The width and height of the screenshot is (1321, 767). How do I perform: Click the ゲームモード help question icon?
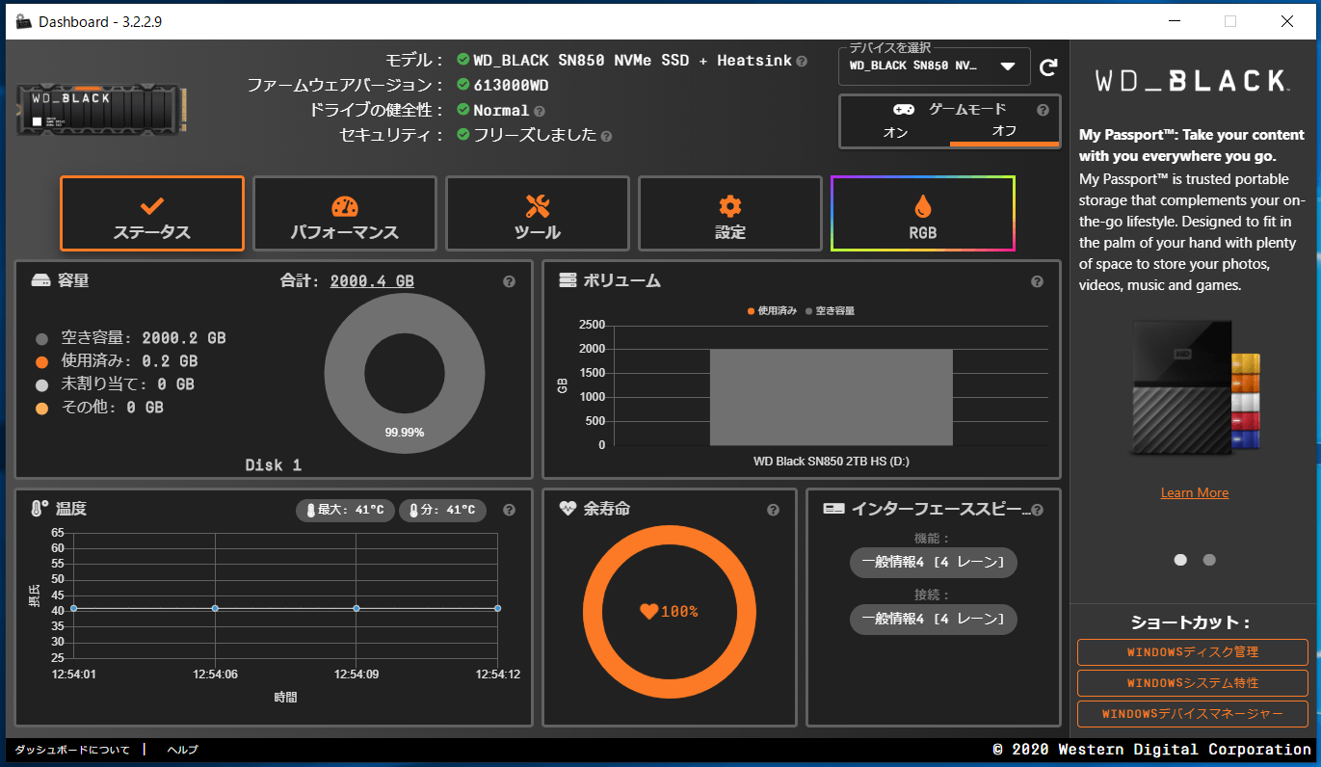[1042, 110]
